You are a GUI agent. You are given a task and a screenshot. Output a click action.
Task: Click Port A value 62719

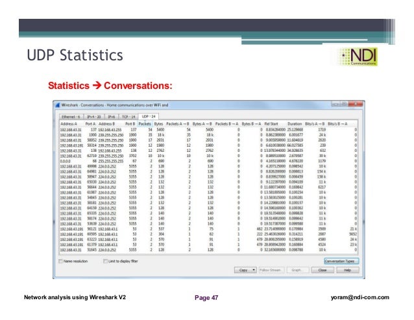tap(91, 156)
